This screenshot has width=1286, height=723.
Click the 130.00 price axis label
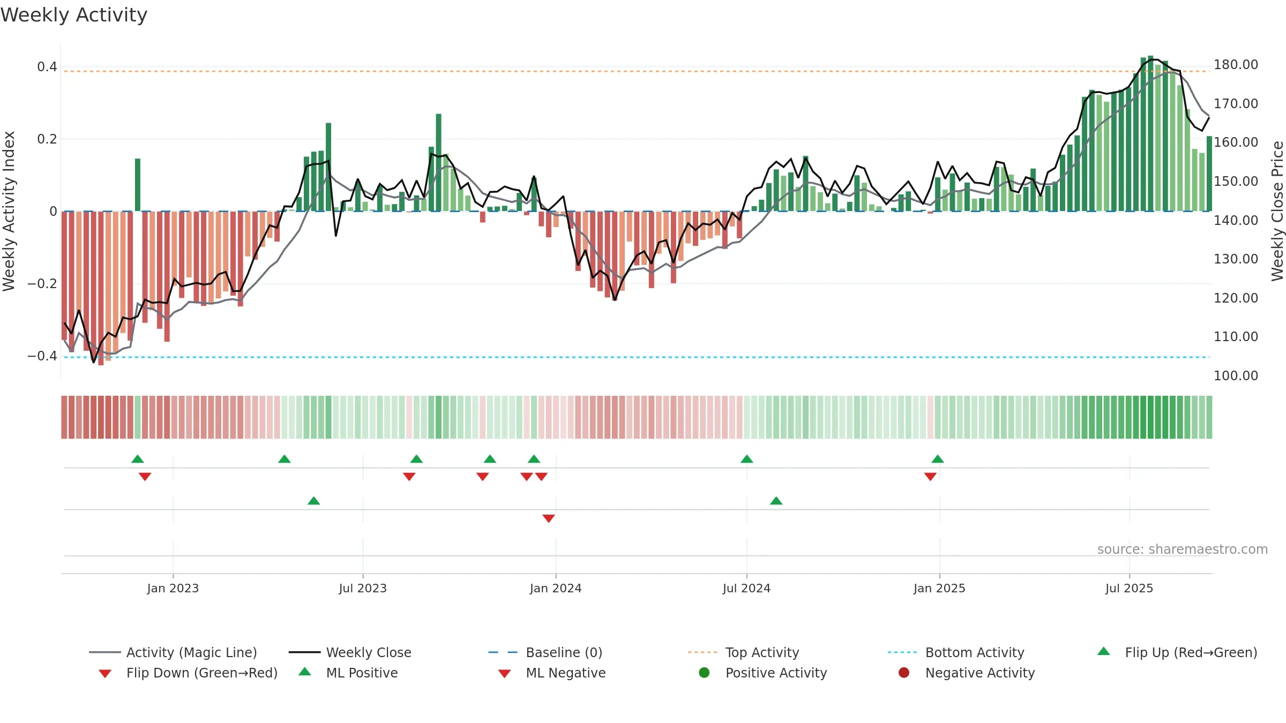coord(1236,259)
